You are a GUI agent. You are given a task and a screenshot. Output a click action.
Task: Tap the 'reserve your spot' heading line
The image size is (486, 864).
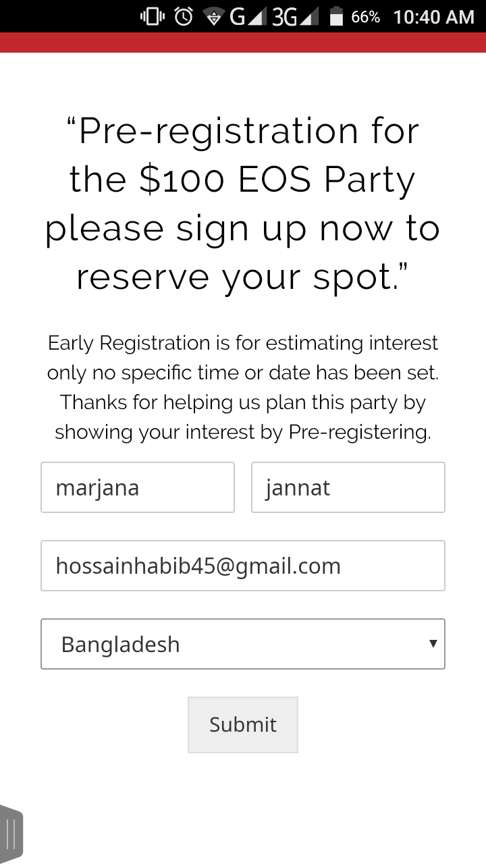tap(243, 277)
